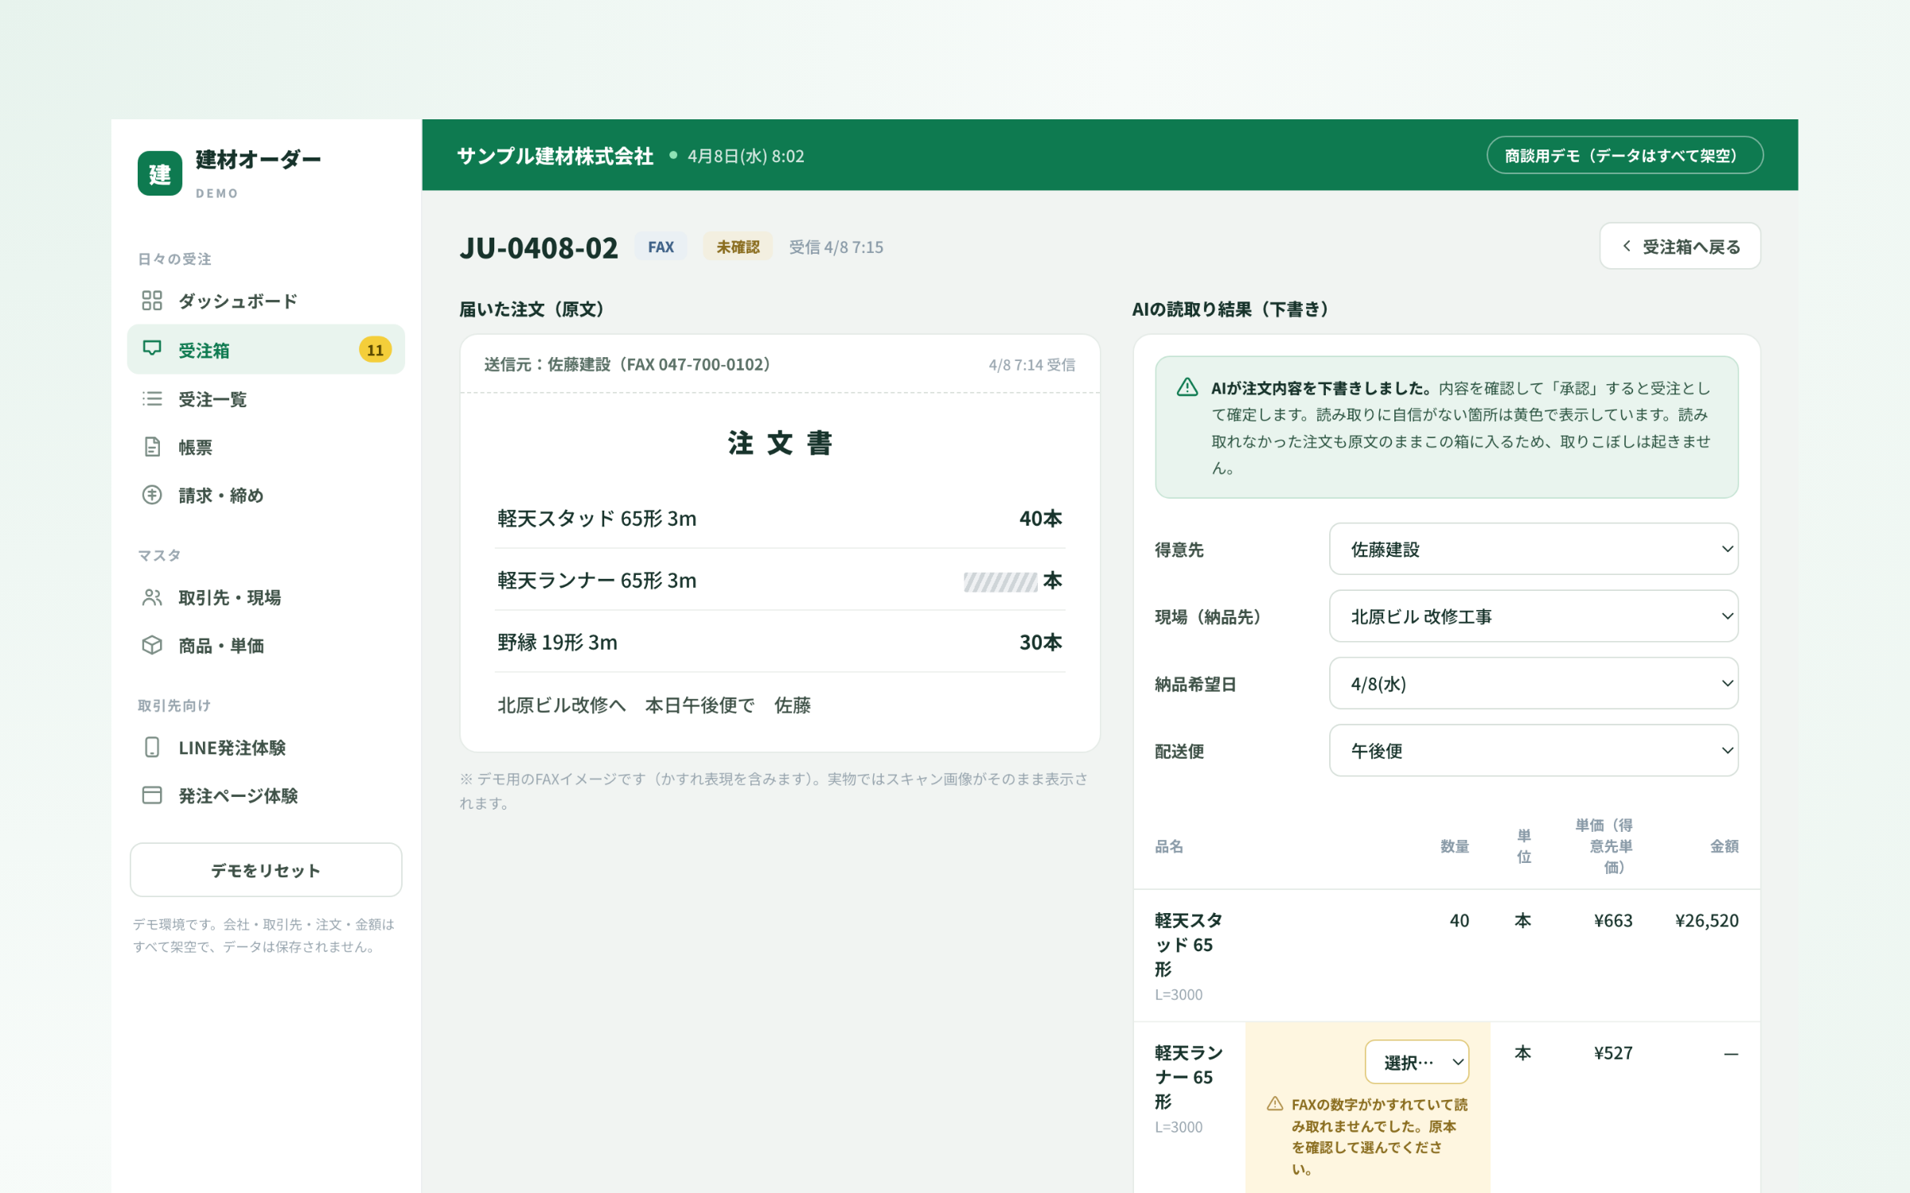Click the fax line 軽天ランナー 65形 3m

point(597,581)
